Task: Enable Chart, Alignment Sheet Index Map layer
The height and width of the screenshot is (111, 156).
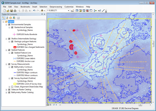Action: pos(12,87)
